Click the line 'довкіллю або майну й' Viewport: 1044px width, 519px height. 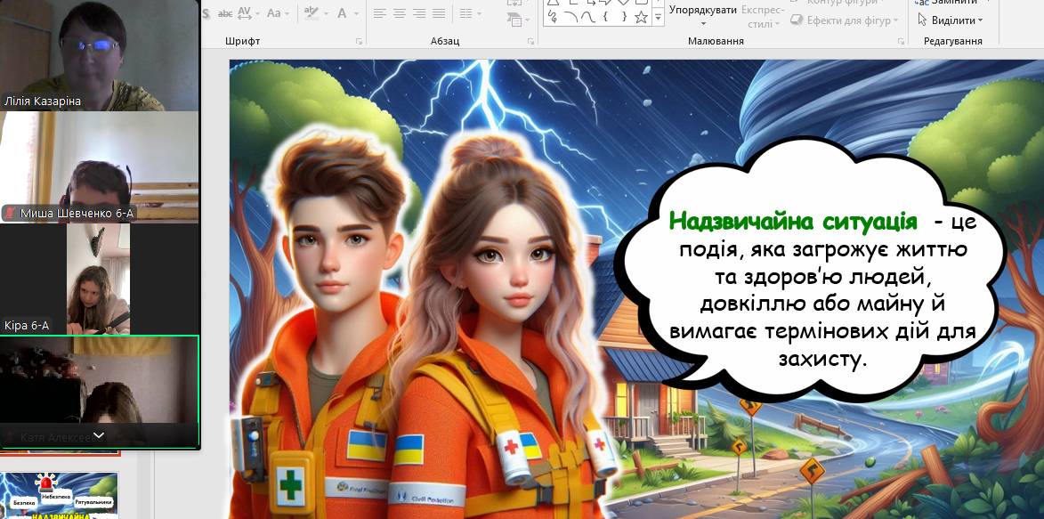click(x=823, y=304)
